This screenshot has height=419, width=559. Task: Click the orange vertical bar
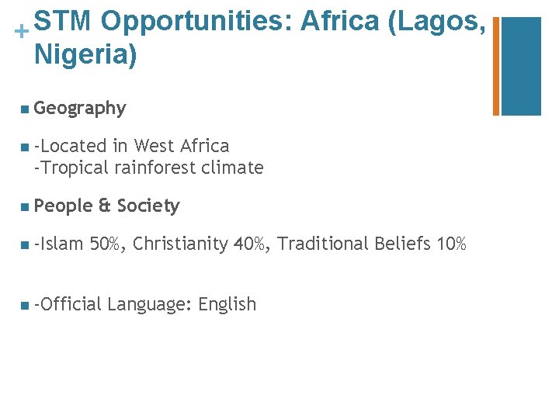(497, 65)
